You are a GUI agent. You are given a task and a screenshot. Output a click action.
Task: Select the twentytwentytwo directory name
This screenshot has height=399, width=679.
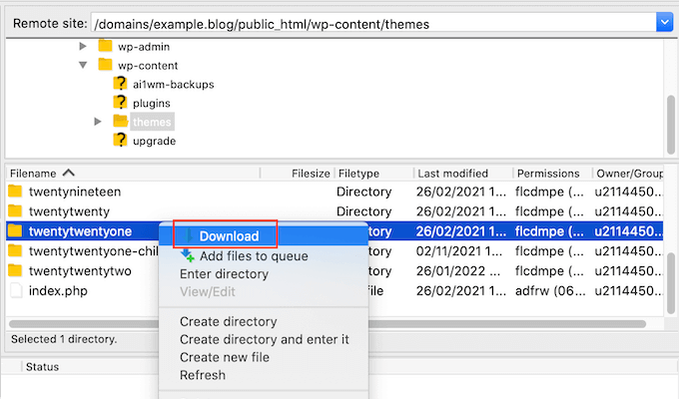pyautogui.click(x=80, y=271)
